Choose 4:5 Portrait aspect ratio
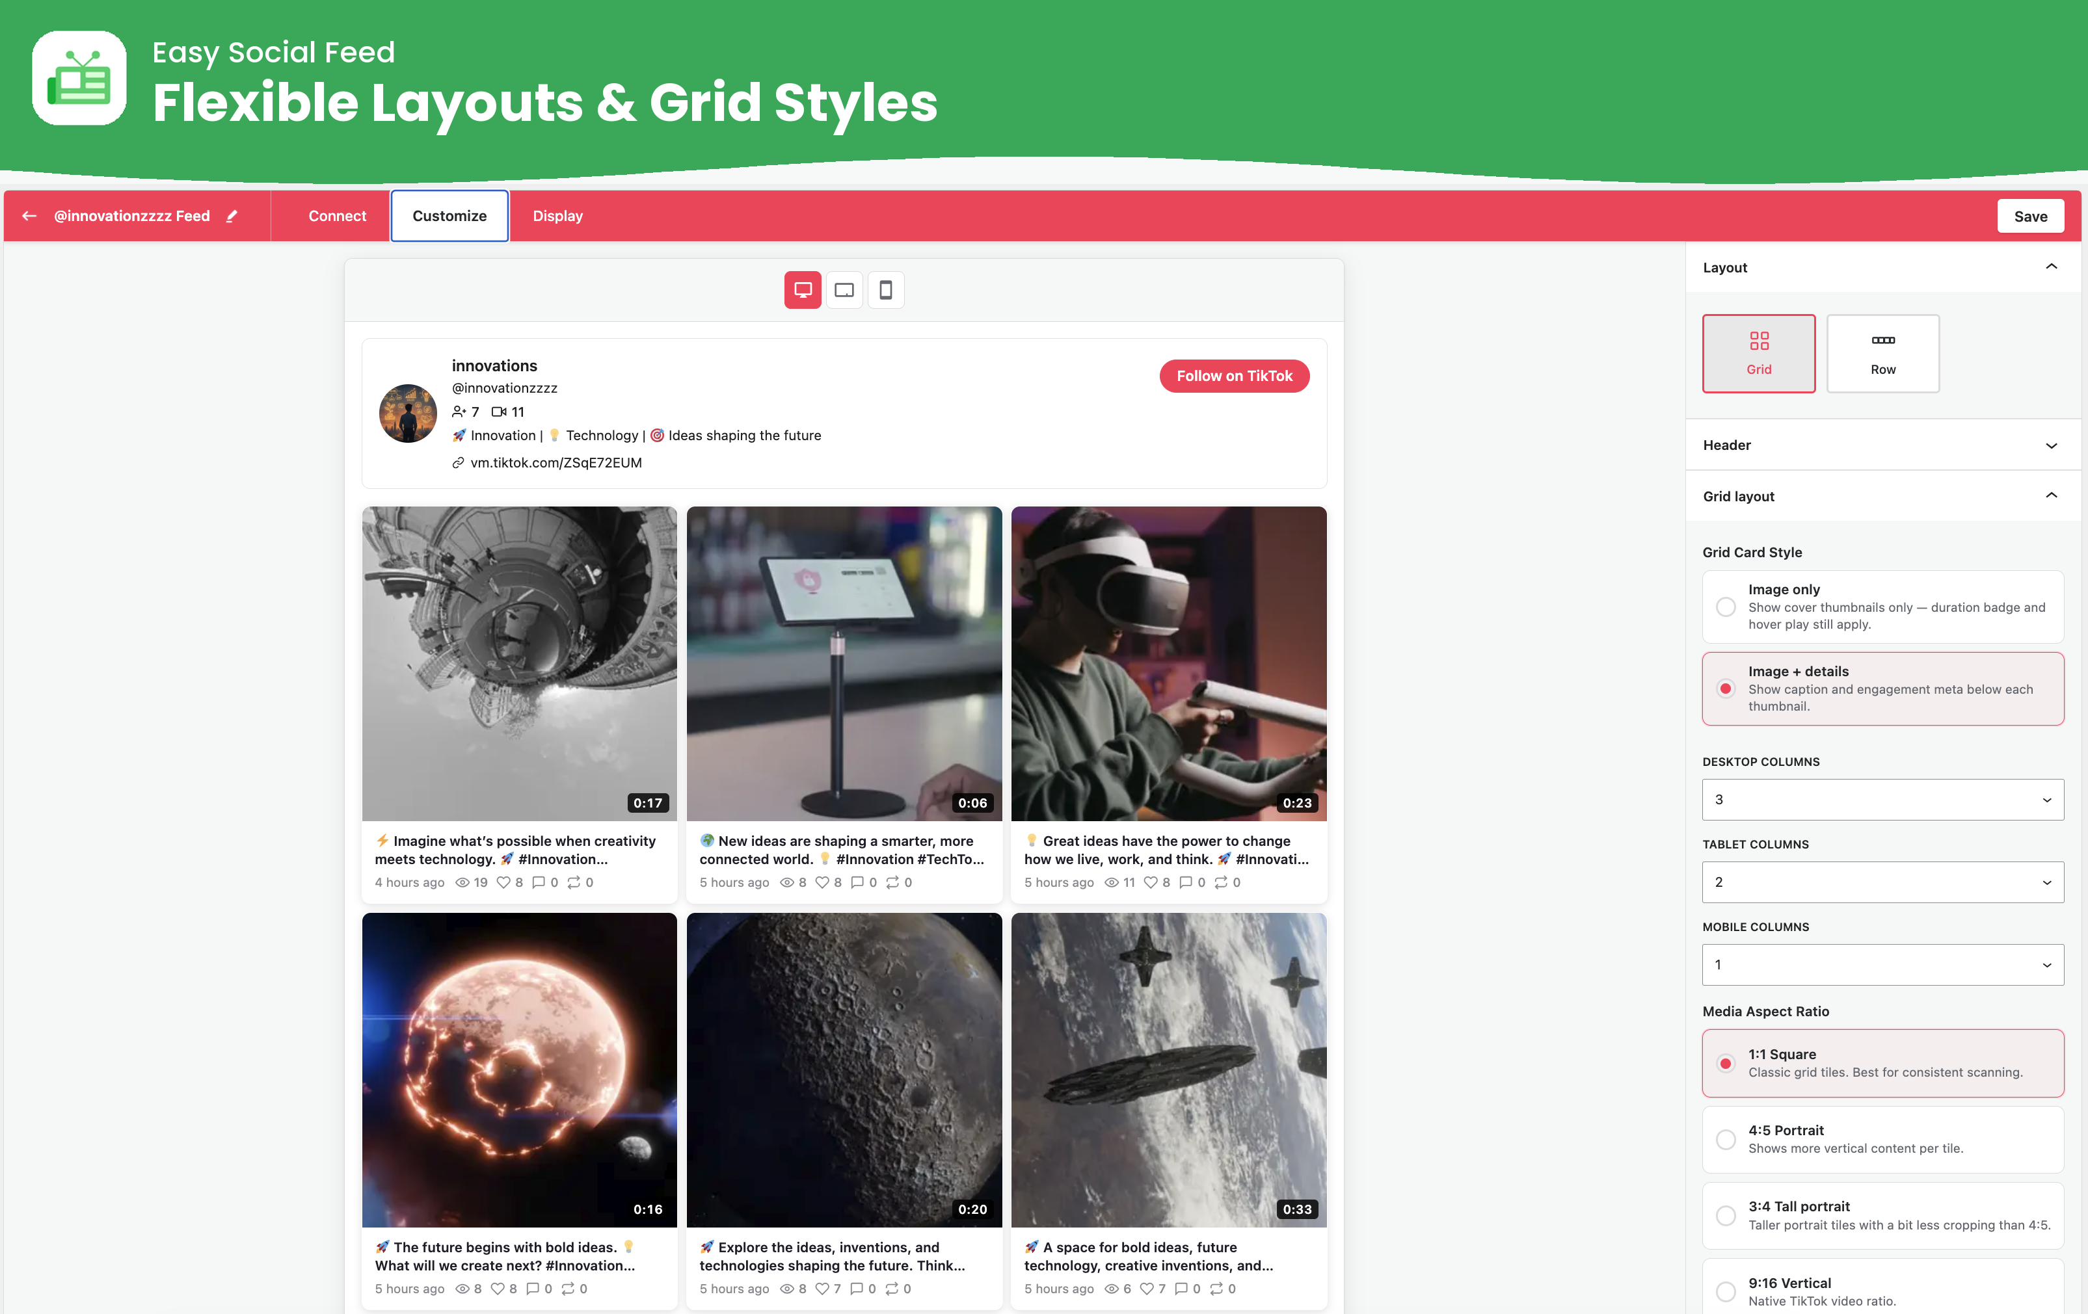Screen dimensions: 2088x1314 tap(1882, 1140)
